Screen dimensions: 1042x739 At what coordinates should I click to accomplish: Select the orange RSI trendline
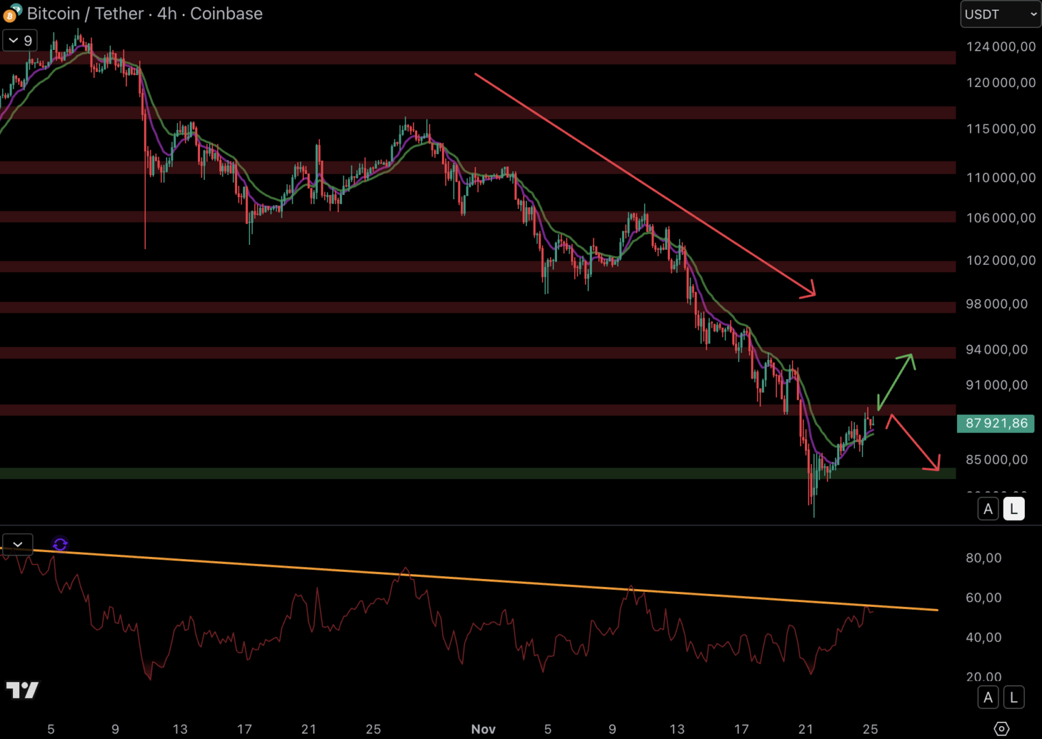pyautogui.click(x=480, y=580)
